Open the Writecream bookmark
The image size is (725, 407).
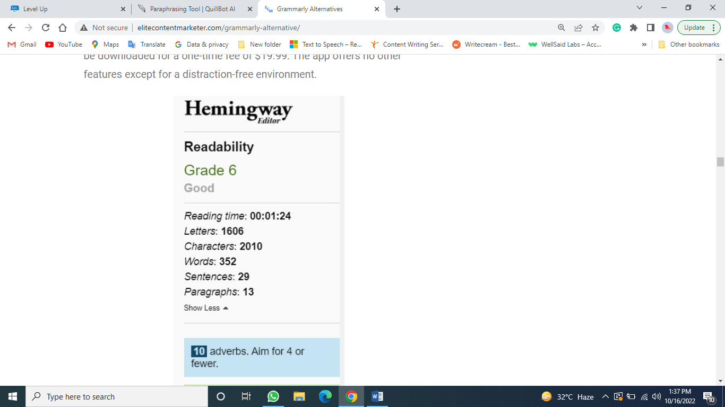coord(486,45)
